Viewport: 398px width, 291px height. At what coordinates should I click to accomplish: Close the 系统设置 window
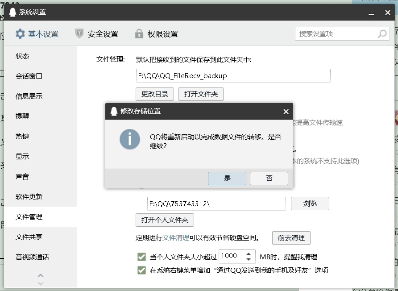(x=388, y=12)
